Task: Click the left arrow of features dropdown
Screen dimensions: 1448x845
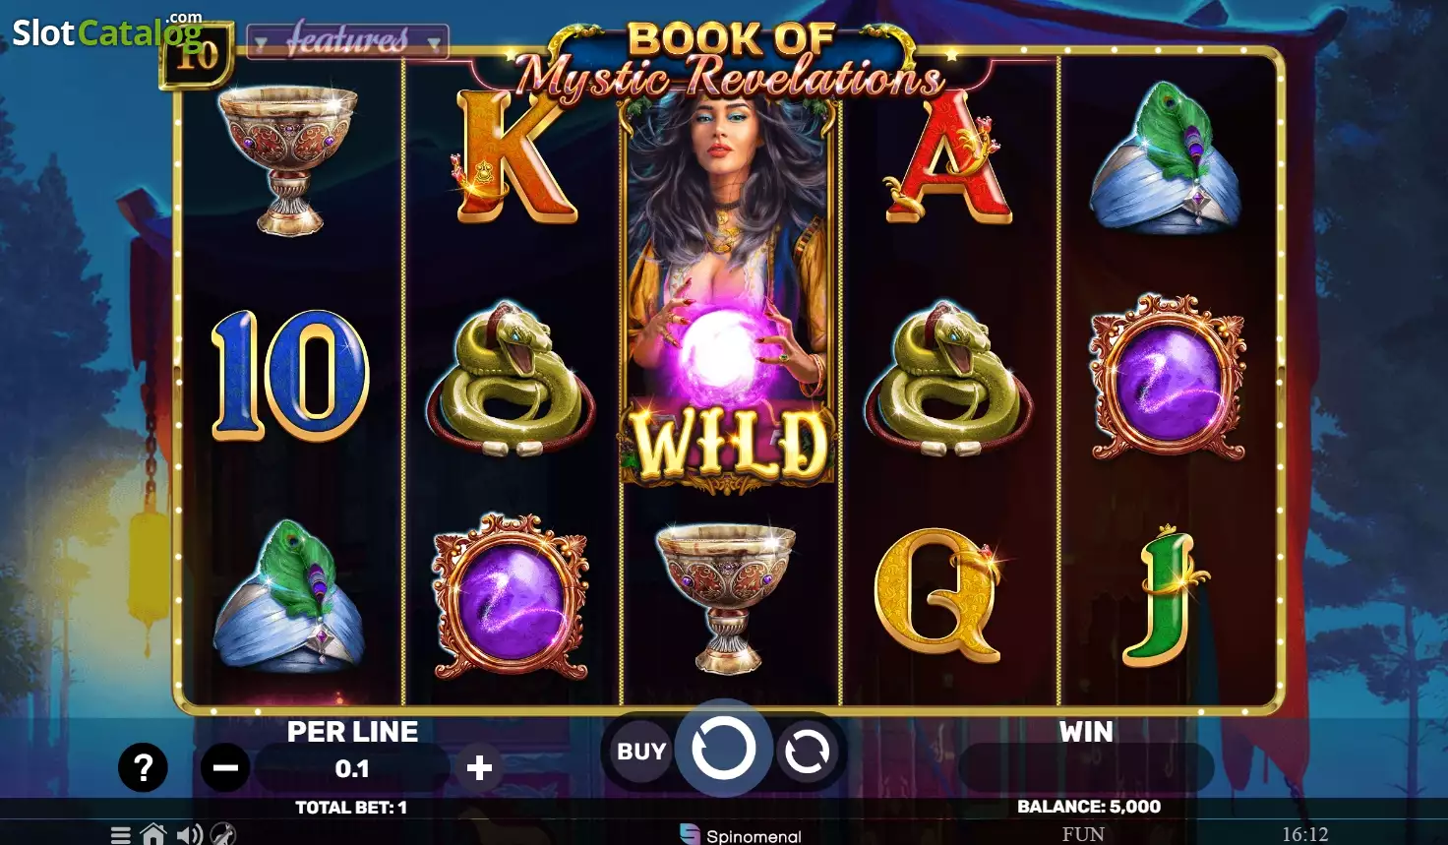Action: pyautogui.click(x=261, y=43)
